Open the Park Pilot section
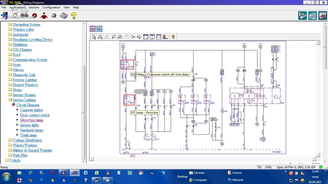328x184 pixels. click(x=20, y=155)
